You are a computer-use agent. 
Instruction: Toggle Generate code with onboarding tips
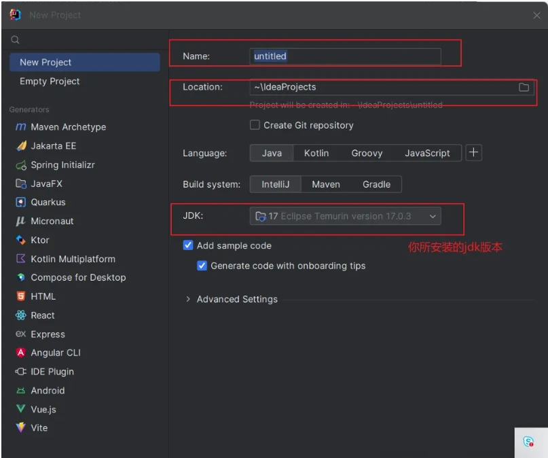202,266
